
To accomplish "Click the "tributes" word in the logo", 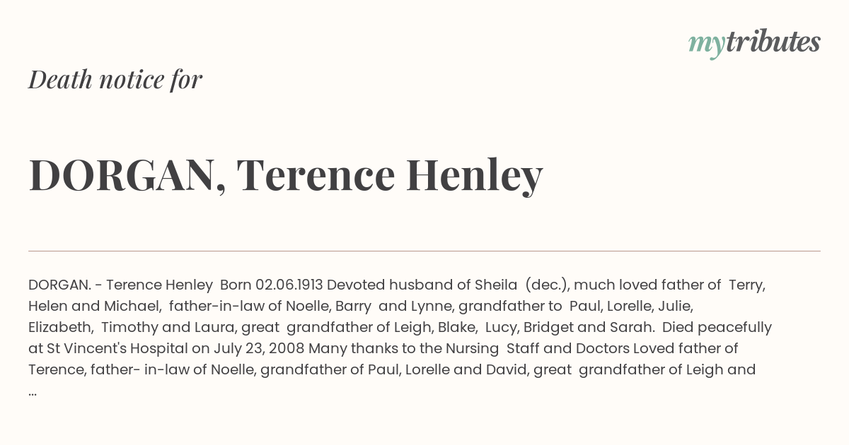I will pyautogui.click(x=773, y=42).
